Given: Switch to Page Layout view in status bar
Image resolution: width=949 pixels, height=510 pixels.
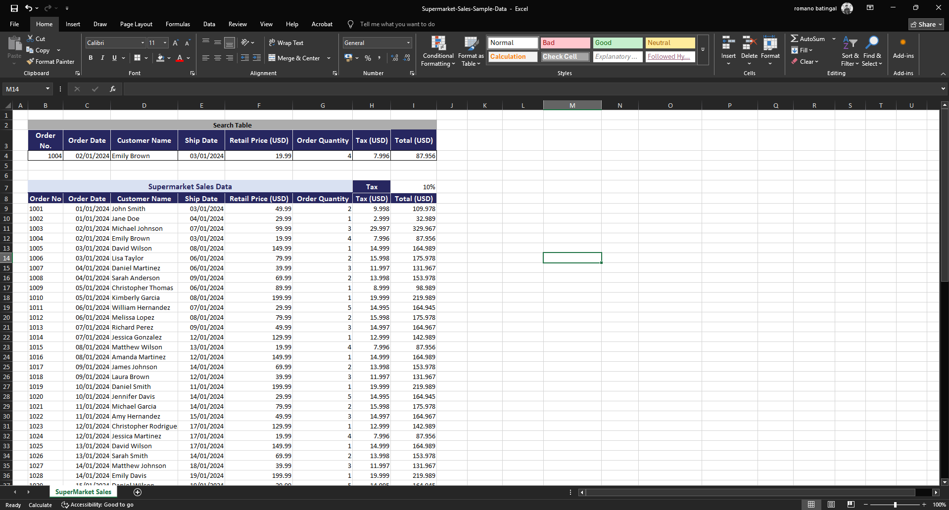Looking at the screenshot, I should click(x=831, y=505).
